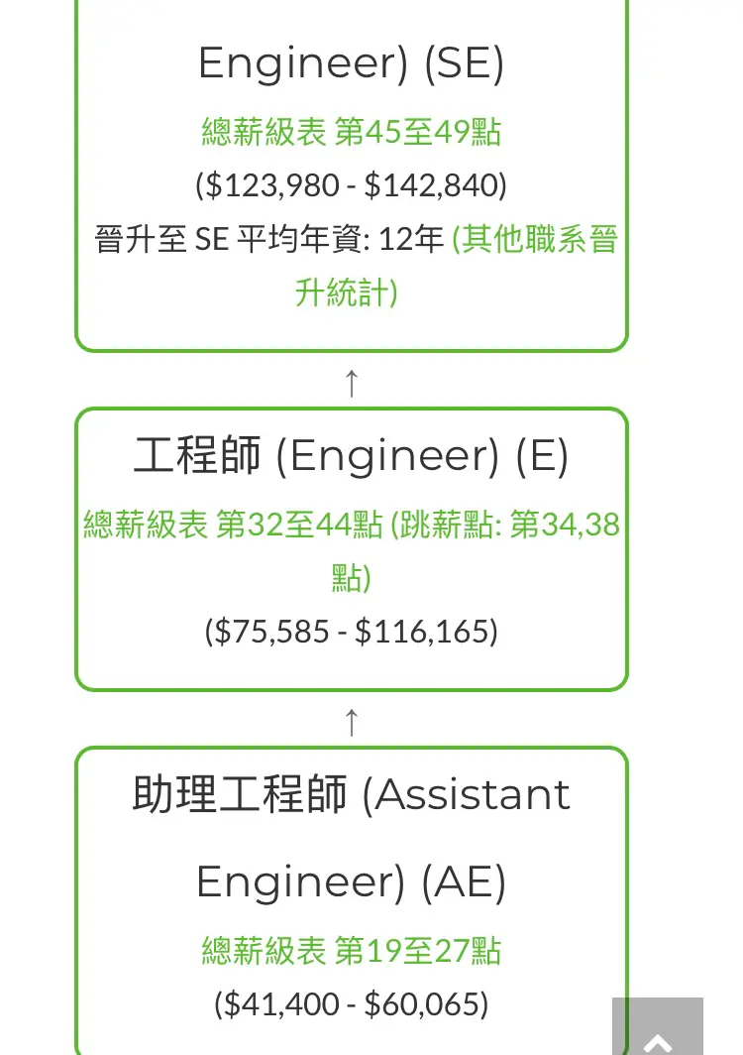Open the 總薪級表 第45至49點 link
This screenshot has width=743, height=1055.
[351, 131]
